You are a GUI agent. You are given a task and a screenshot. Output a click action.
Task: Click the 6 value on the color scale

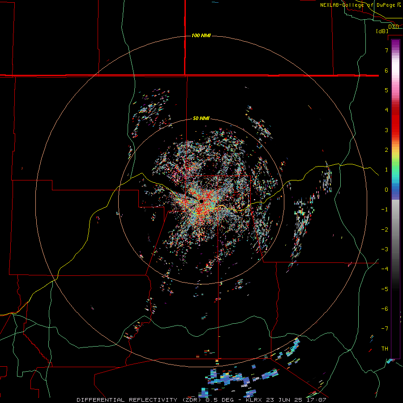[386, 70]
